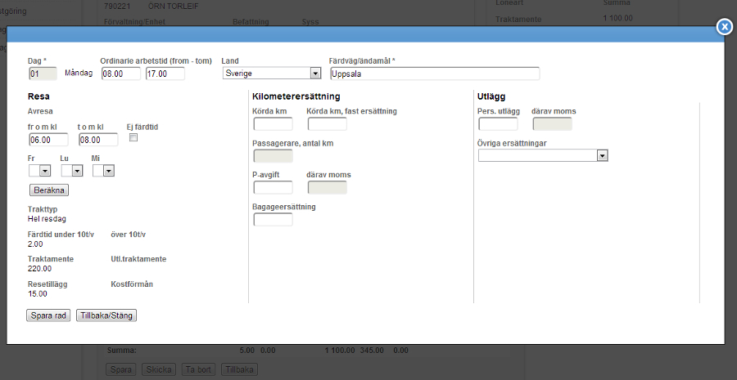The width and height of the screenshot is (737, 380).
Task: Click the Utlägg heading
Action: coord(491,96)
